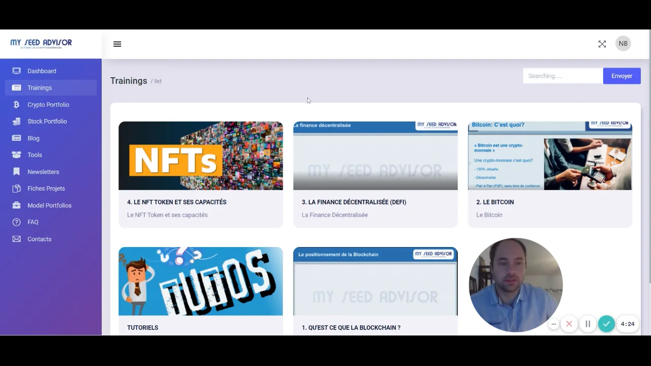Open the Newsletters page

pos(43,172)
